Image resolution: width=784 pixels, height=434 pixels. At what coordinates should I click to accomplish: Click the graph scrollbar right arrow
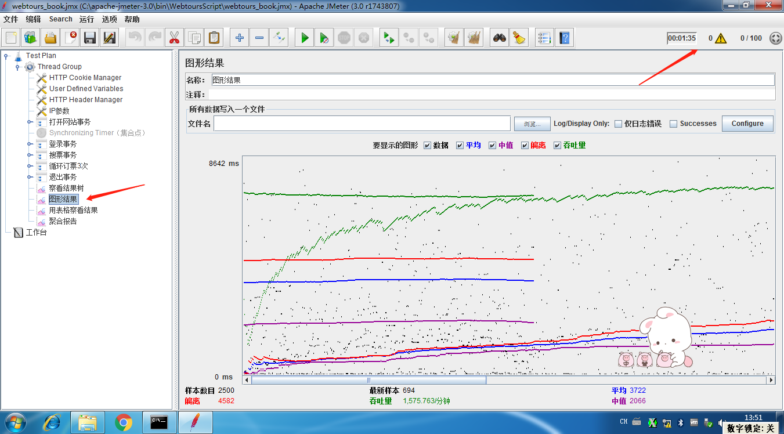pyautogui.click(x=771, y=380)
